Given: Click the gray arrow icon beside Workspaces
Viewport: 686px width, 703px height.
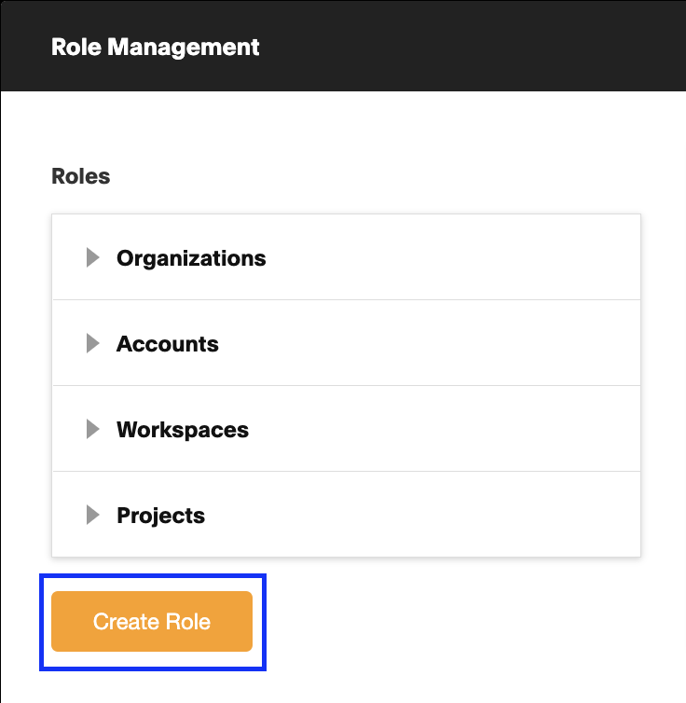Looking at the screenshot, I should click(x=93, y=429).
